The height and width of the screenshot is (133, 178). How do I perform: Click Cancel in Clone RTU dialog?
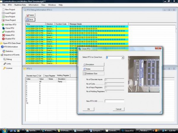pos(118,109)
